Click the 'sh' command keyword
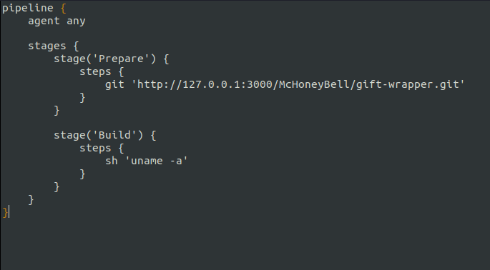Image resolution: width=490 pixels, height=270 pixels. point(112,161)
